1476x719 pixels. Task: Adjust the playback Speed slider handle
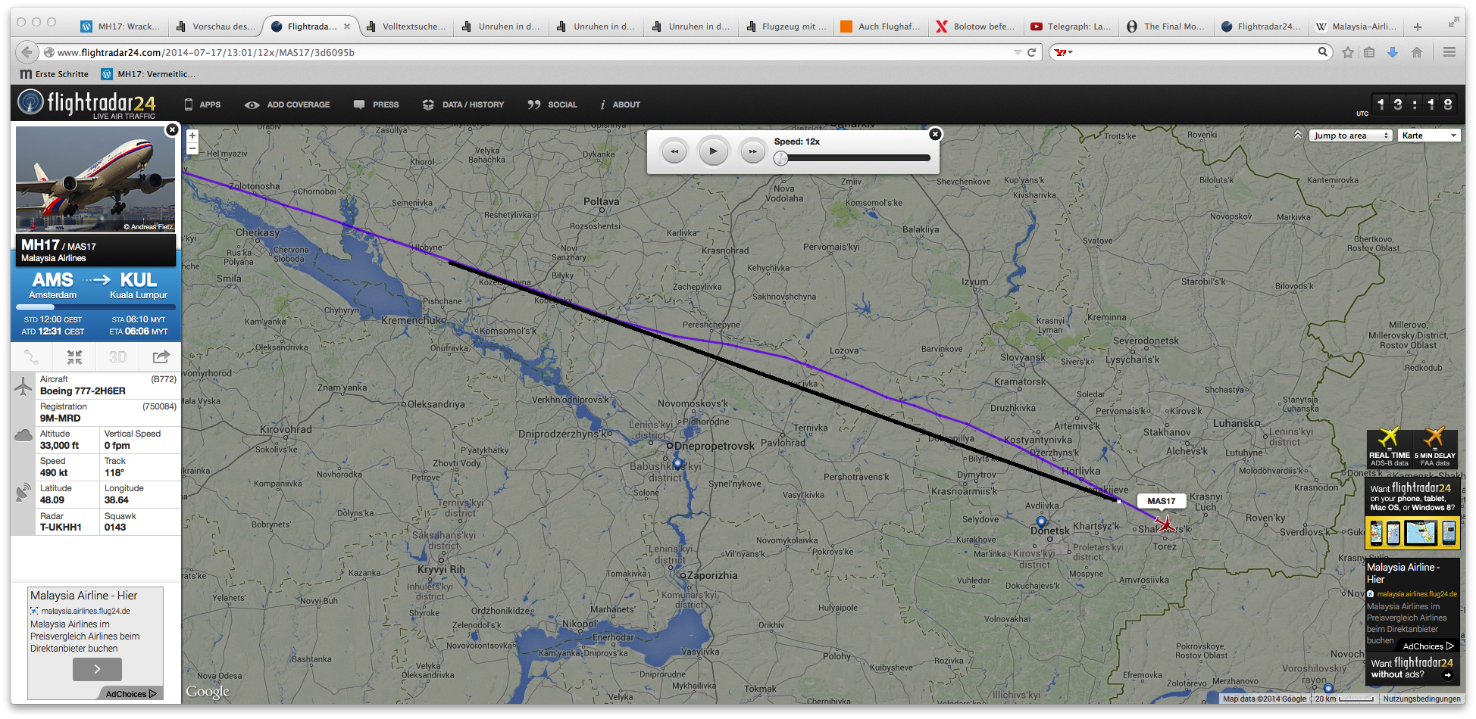click(780, 158)
